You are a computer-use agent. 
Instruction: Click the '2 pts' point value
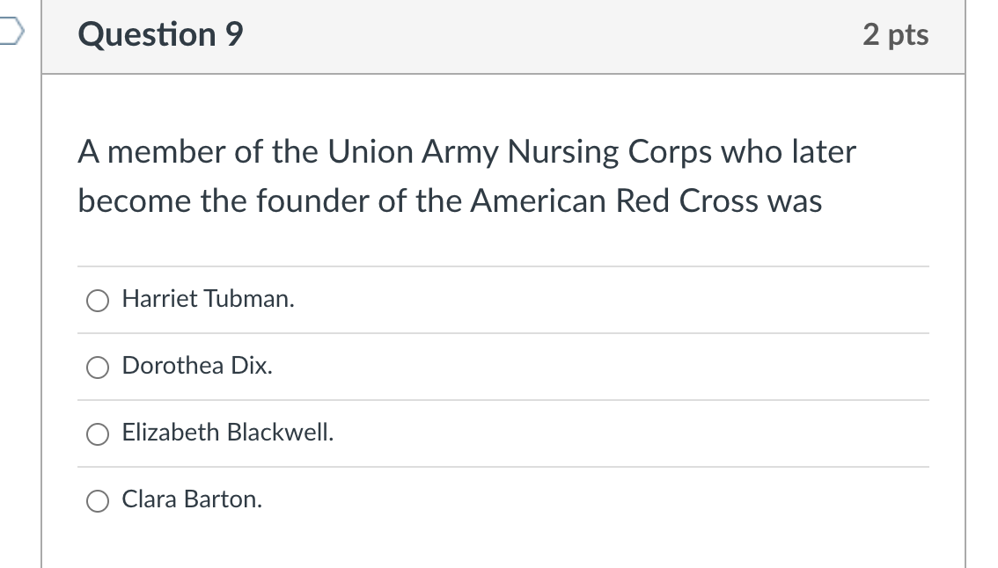coord(896,34)
